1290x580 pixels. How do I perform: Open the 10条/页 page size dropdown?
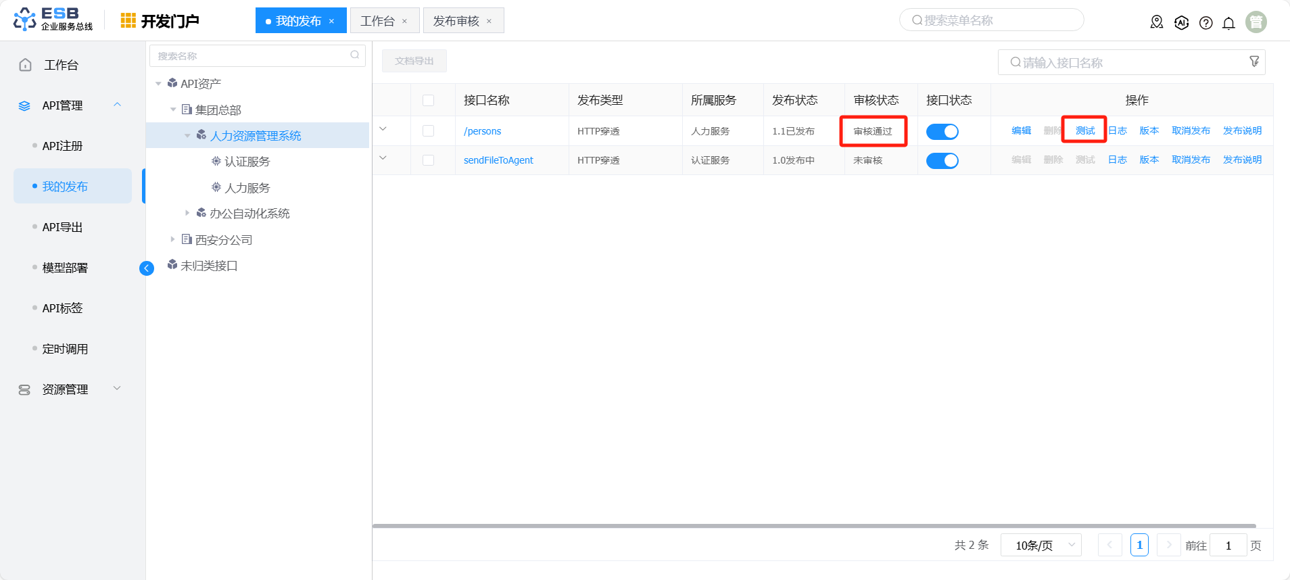pos(1041,545)
